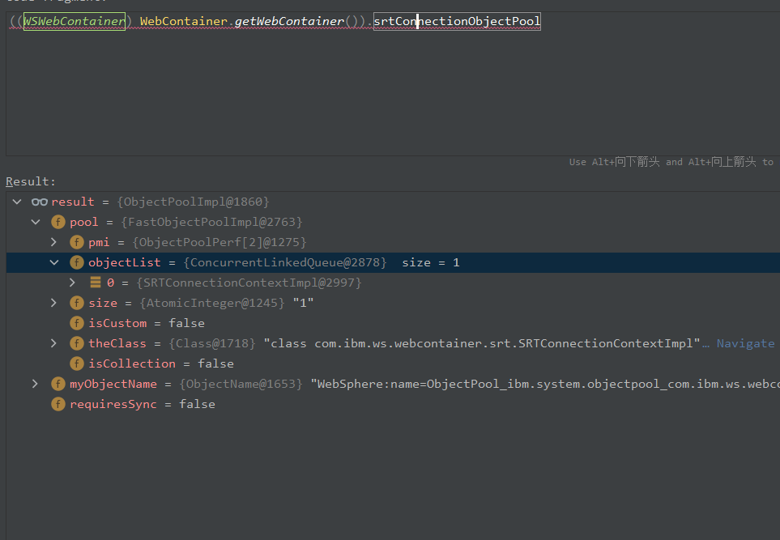The width and height of the screenshot is (780, 540).
Task: Select the pmi ObjectPoolPerf[2]@1275 value
Action: tap(220, 242)
